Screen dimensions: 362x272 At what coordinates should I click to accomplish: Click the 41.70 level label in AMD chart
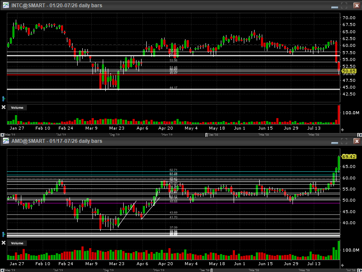point(174,217)
